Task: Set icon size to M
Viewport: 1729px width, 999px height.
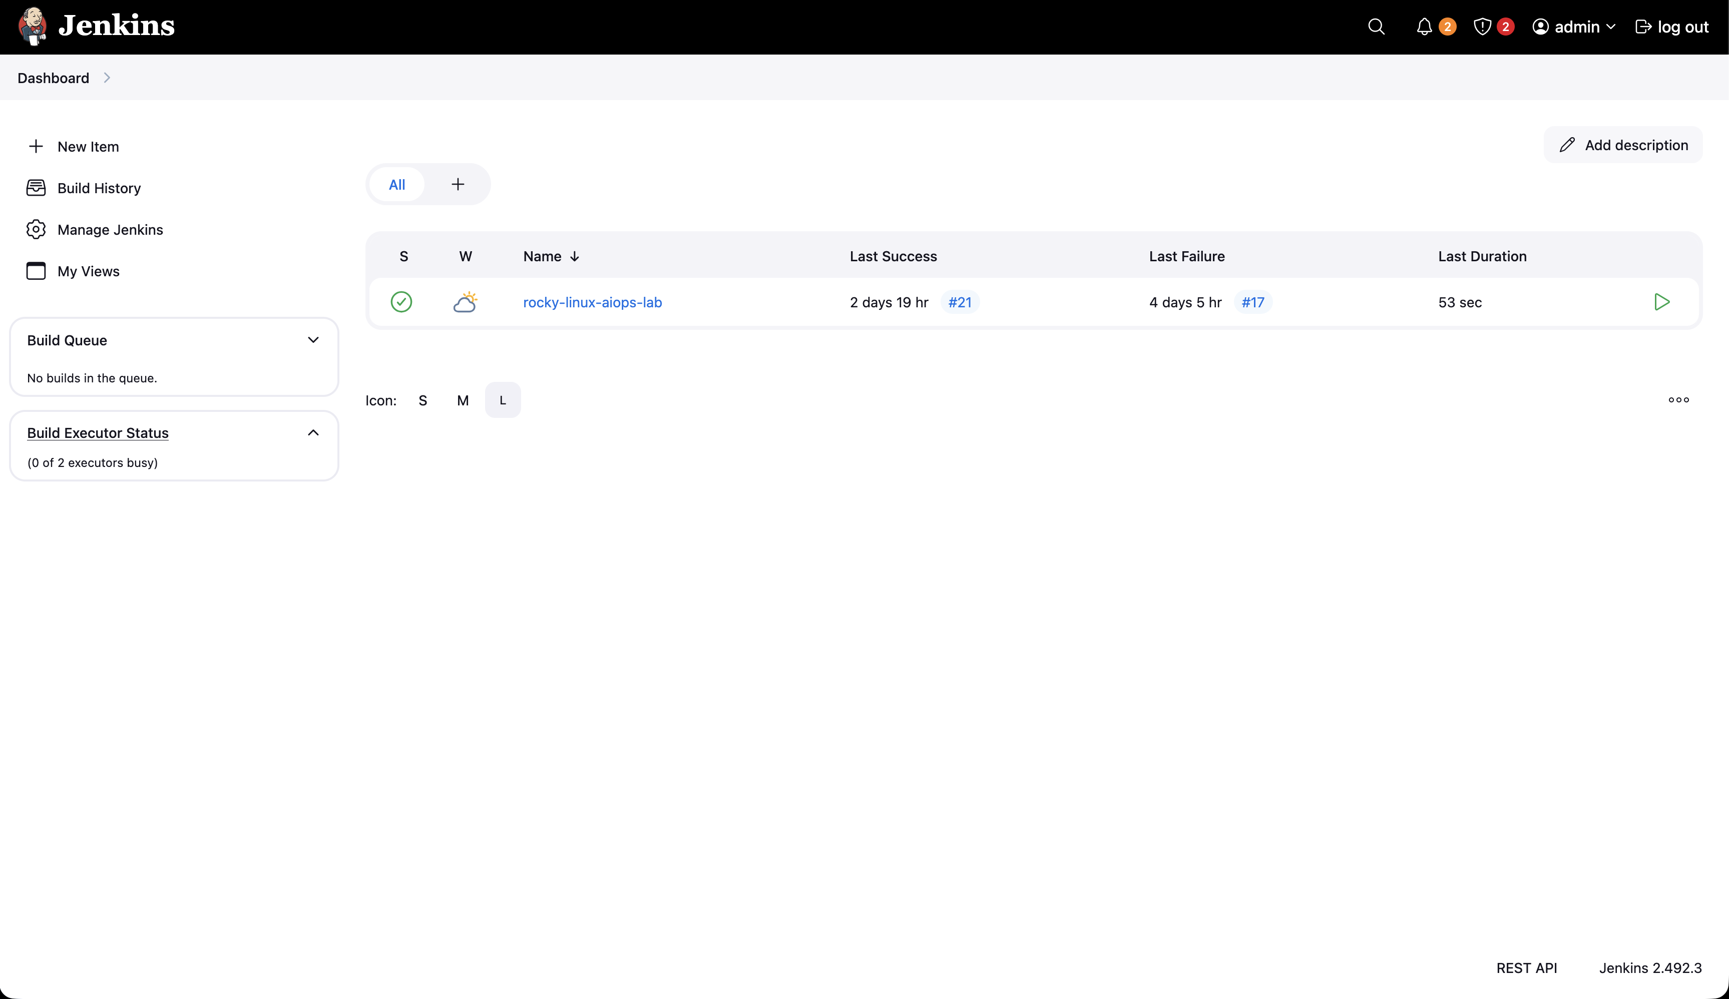Action: tap(463, 400)
